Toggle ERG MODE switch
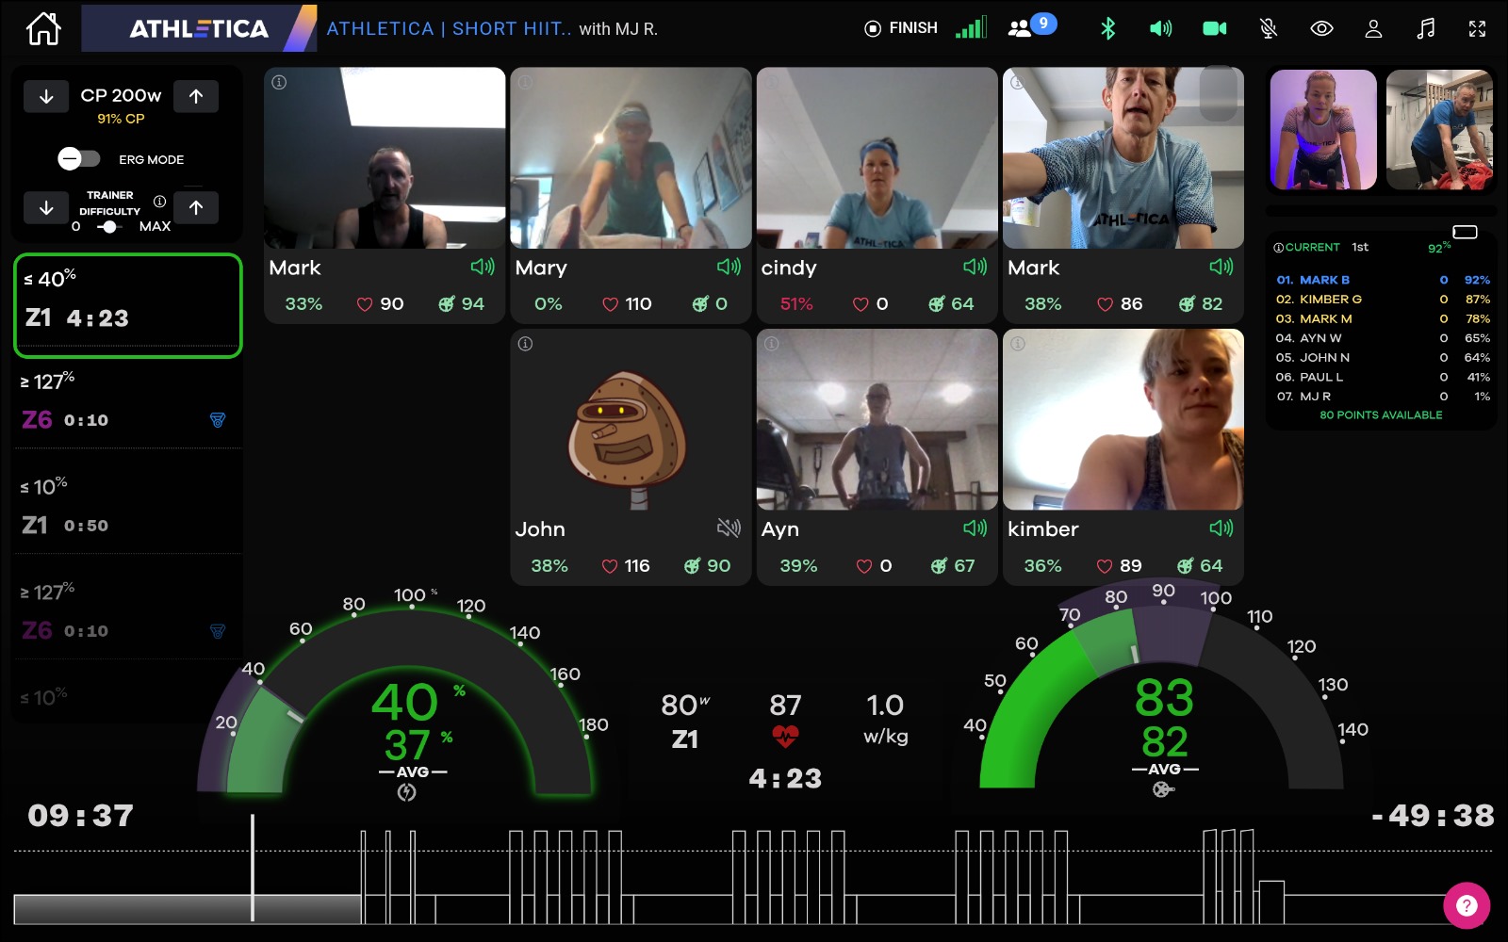The image size is (1508, 942). coord(79,159)
